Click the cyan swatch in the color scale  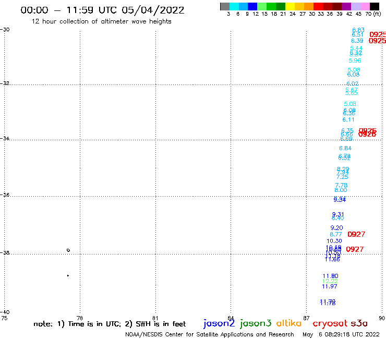click(234, 6)
